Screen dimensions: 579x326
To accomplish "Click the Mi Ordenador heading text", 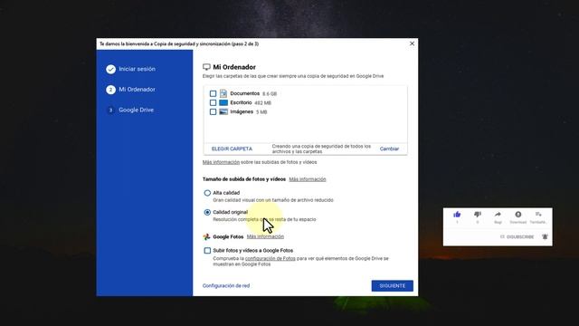I will tap(234, 67).
